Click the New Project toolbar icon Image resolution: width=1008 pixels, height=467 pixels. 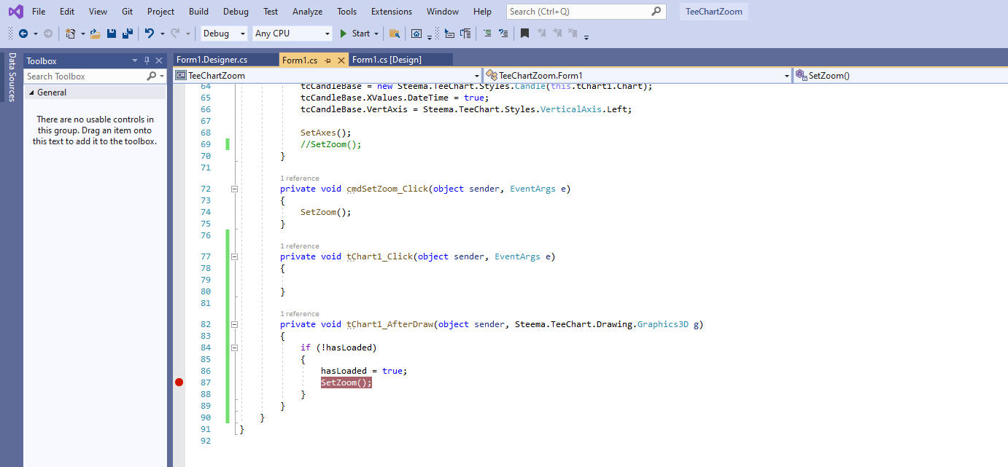click(x=71, y=34)
